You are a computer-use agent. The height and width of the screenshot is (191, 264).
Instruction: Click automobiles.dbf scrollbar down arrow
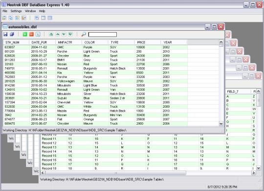point(221,124)
